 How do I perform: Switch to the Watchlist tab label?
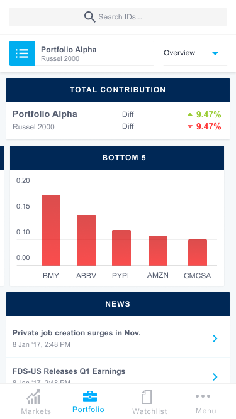(x=150, y=411)
